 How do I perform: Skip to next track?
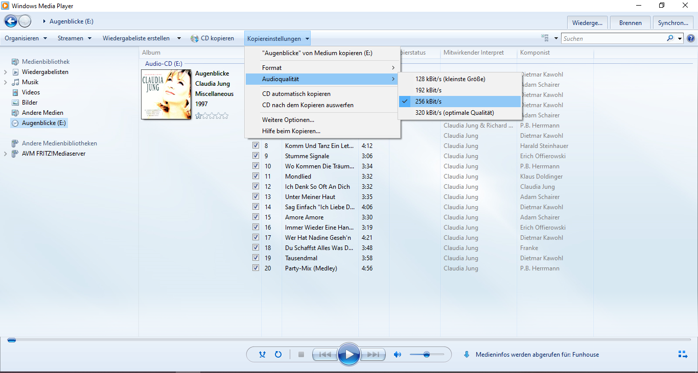pyautogui.click(x=373, y=354)
